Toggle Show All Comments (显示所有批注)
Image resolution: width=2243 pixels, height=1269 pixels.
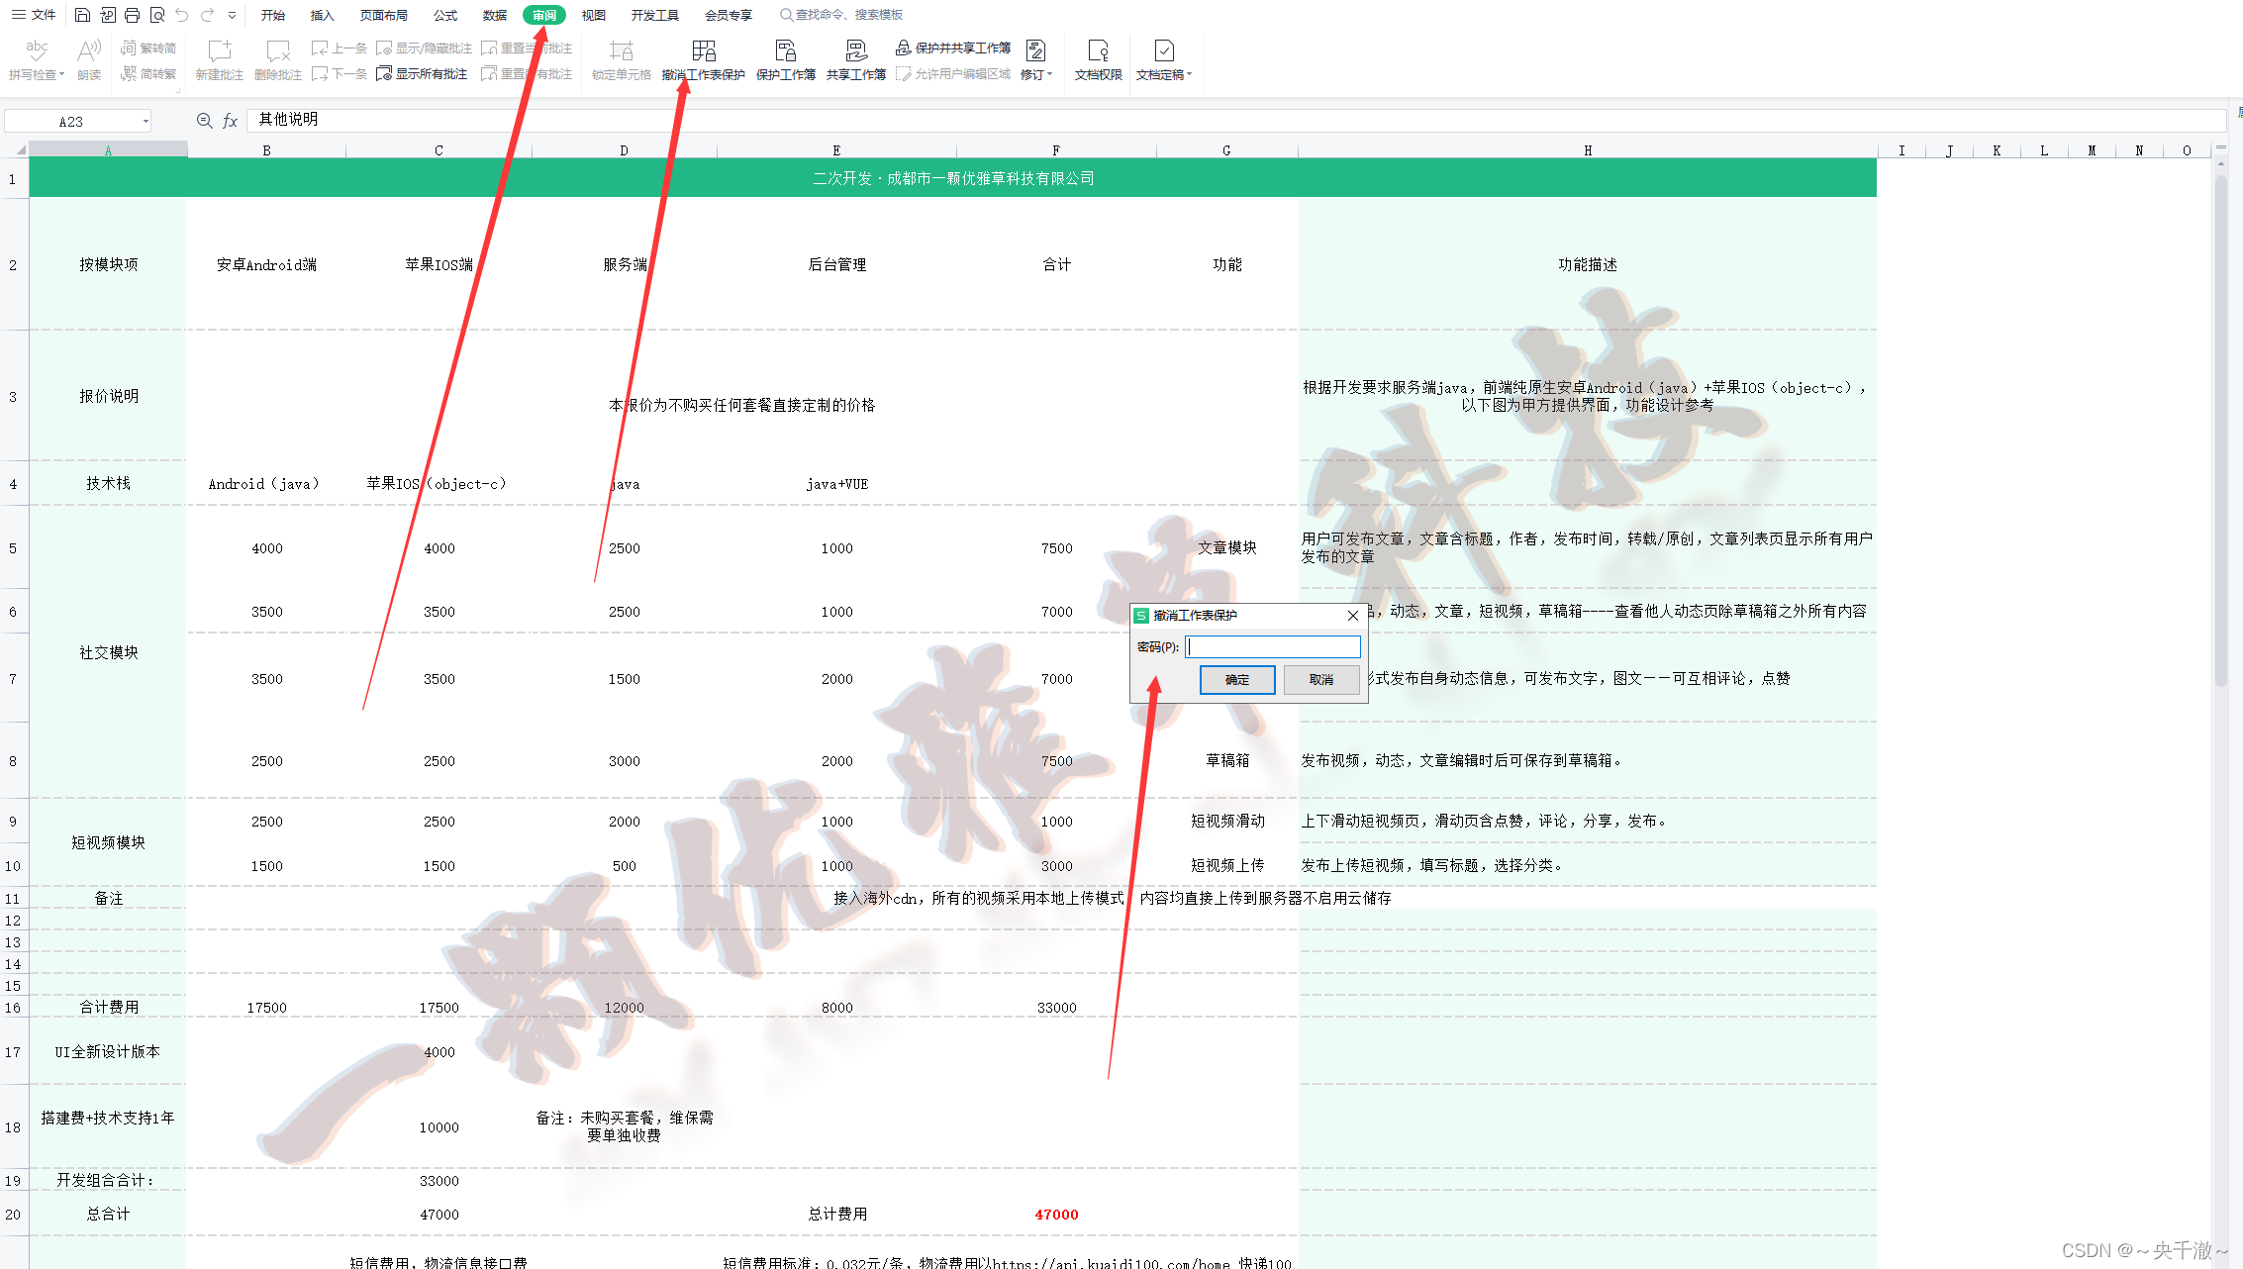423,74
